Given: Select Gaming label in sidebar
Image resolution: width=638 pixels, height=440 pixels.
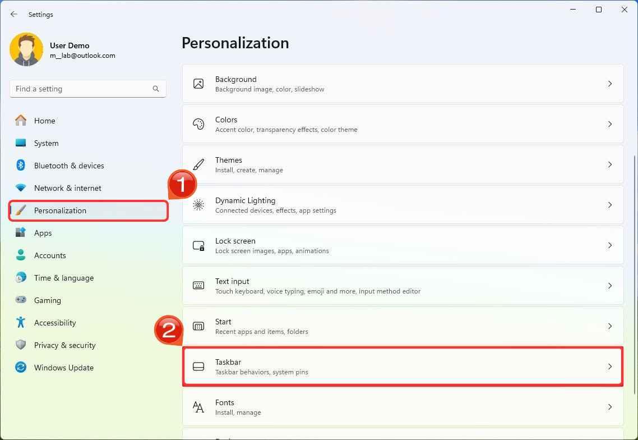Looking at the screenshot, I should click(x=48, y=300).
